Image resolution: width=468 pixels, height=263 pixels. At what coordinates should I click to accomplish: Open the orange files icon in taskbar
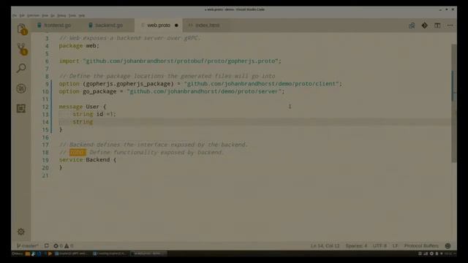28,254
